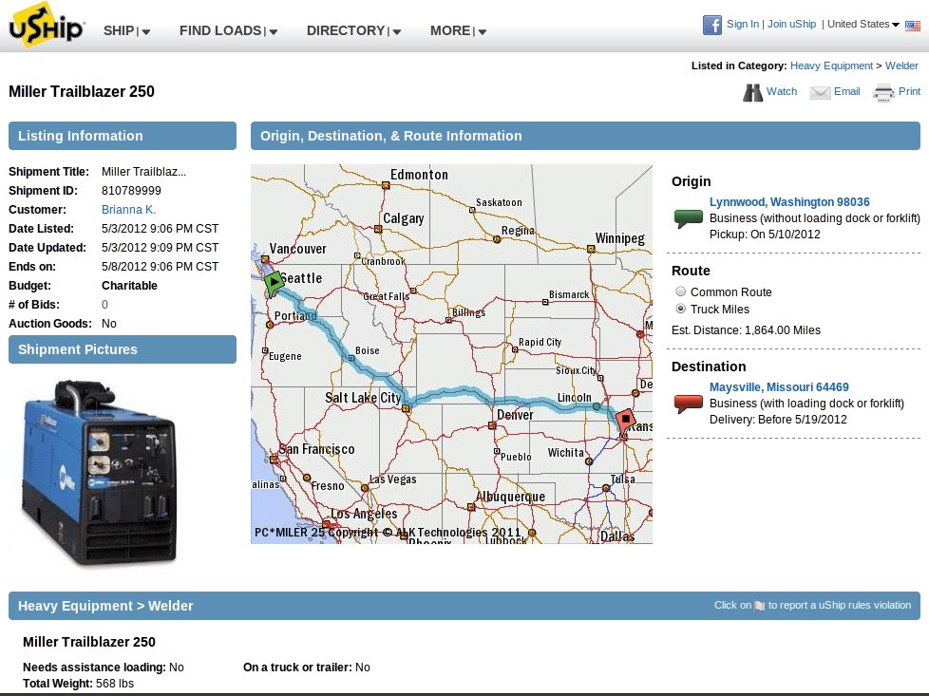Click Total Weight 568 lbs text
This screenshot has width=929, height=696.
coord(78,684)
